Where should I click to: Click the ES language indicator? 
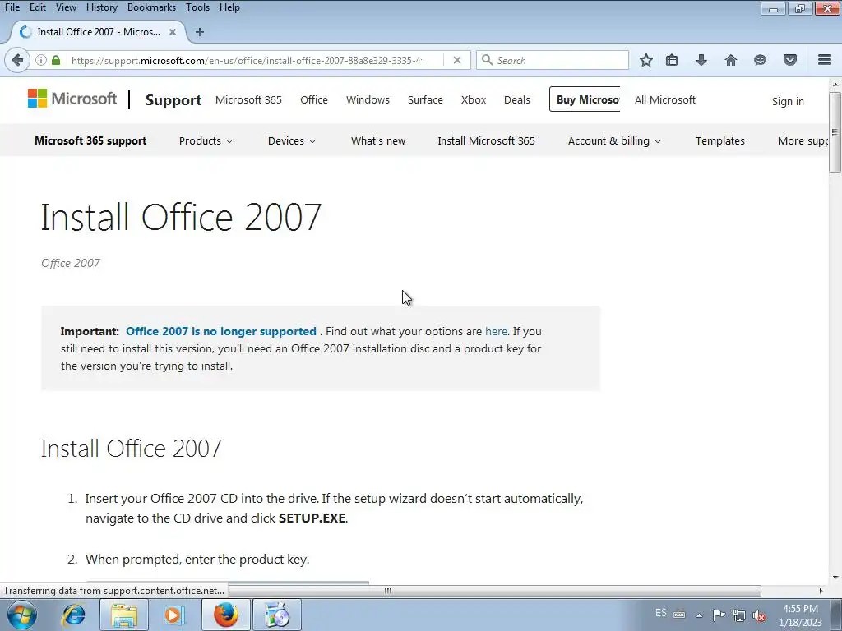click(x=661, y=613)
